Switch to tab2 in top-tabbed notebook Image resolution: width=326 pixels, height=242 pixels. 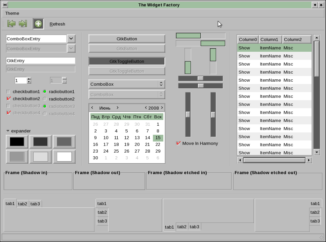click(x=23, y=204)
